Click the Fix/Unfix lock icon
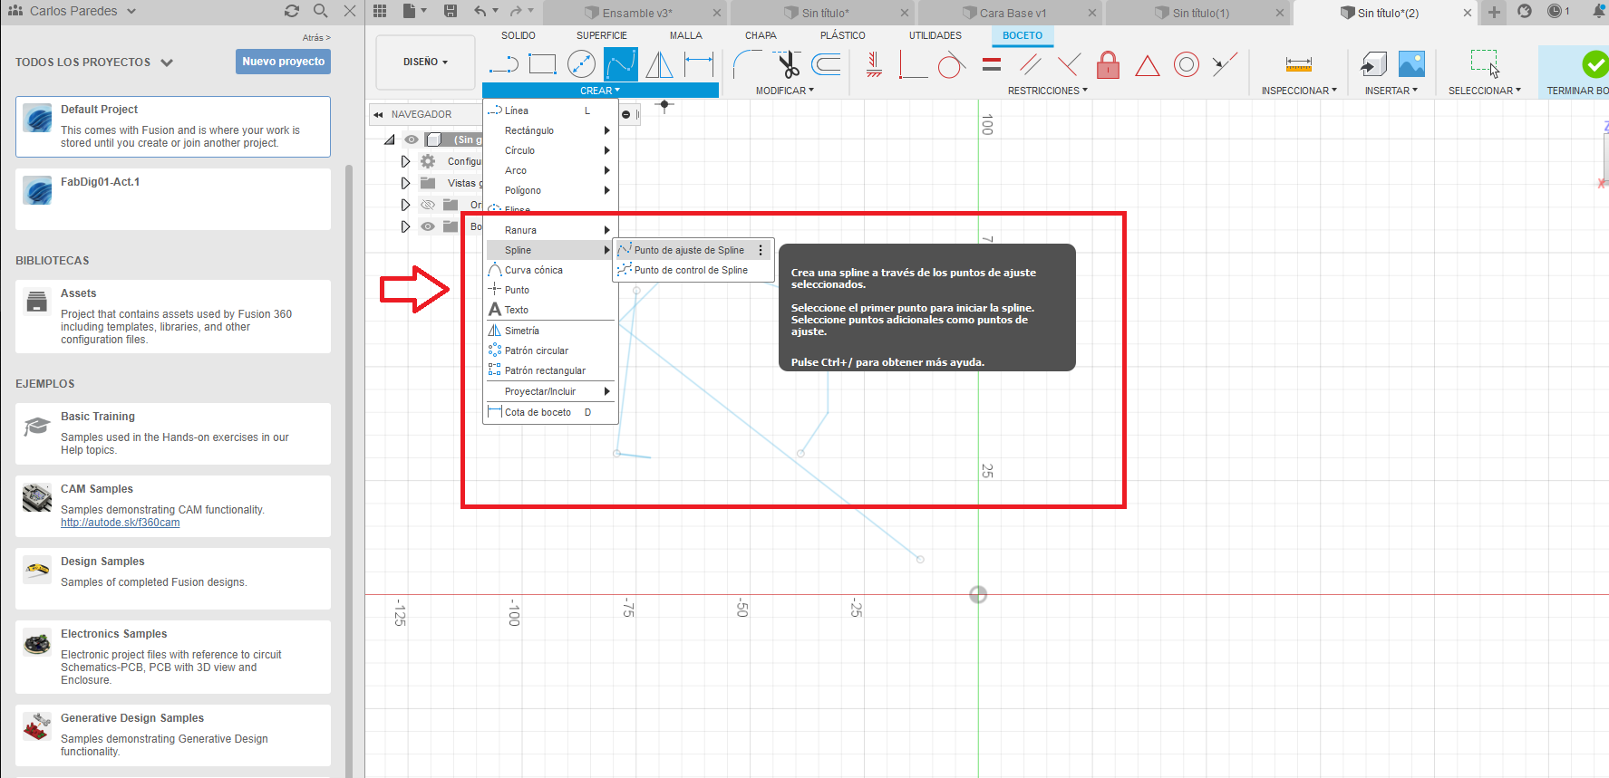The image size is (1609, 778). 1108,64
